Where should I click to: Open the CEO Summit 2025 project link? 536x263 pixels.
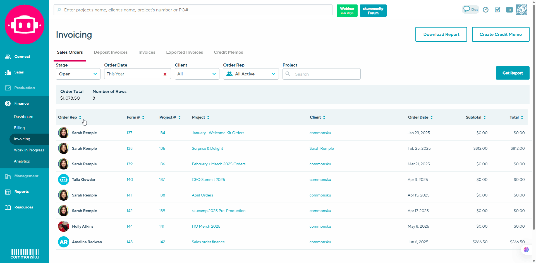click(208, 180)
